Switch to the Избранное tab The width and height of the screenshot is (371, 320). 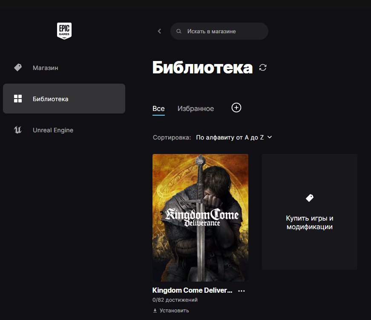(196, 109)
